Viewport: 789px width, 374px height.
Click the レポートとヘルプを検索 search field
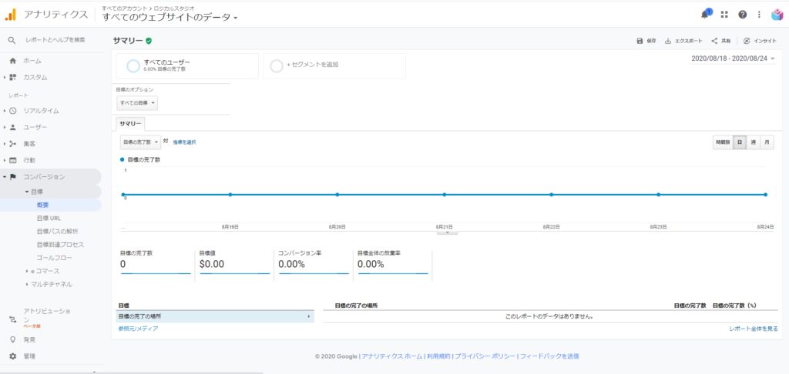(x=55, y=40)
